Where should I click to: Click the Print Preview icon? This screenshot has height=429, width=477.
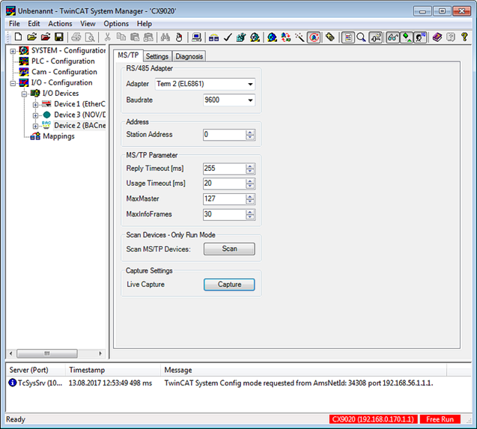pyautogui.click(x=90, y=37)
